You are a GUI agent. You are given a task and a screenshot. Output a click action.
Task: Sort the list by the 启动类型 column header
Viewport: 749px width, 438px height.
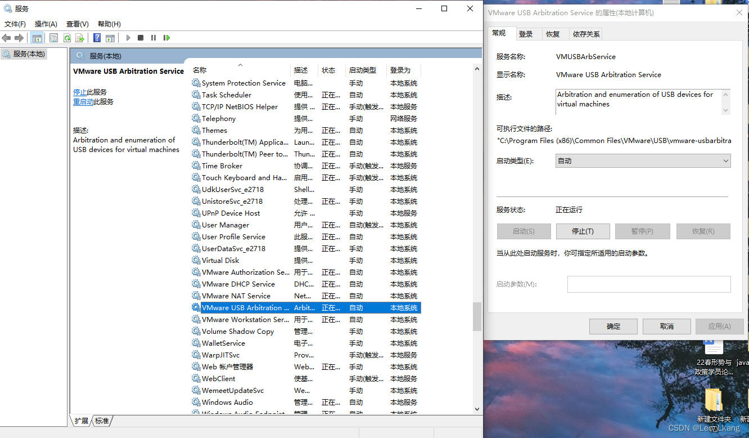[366, 70]
